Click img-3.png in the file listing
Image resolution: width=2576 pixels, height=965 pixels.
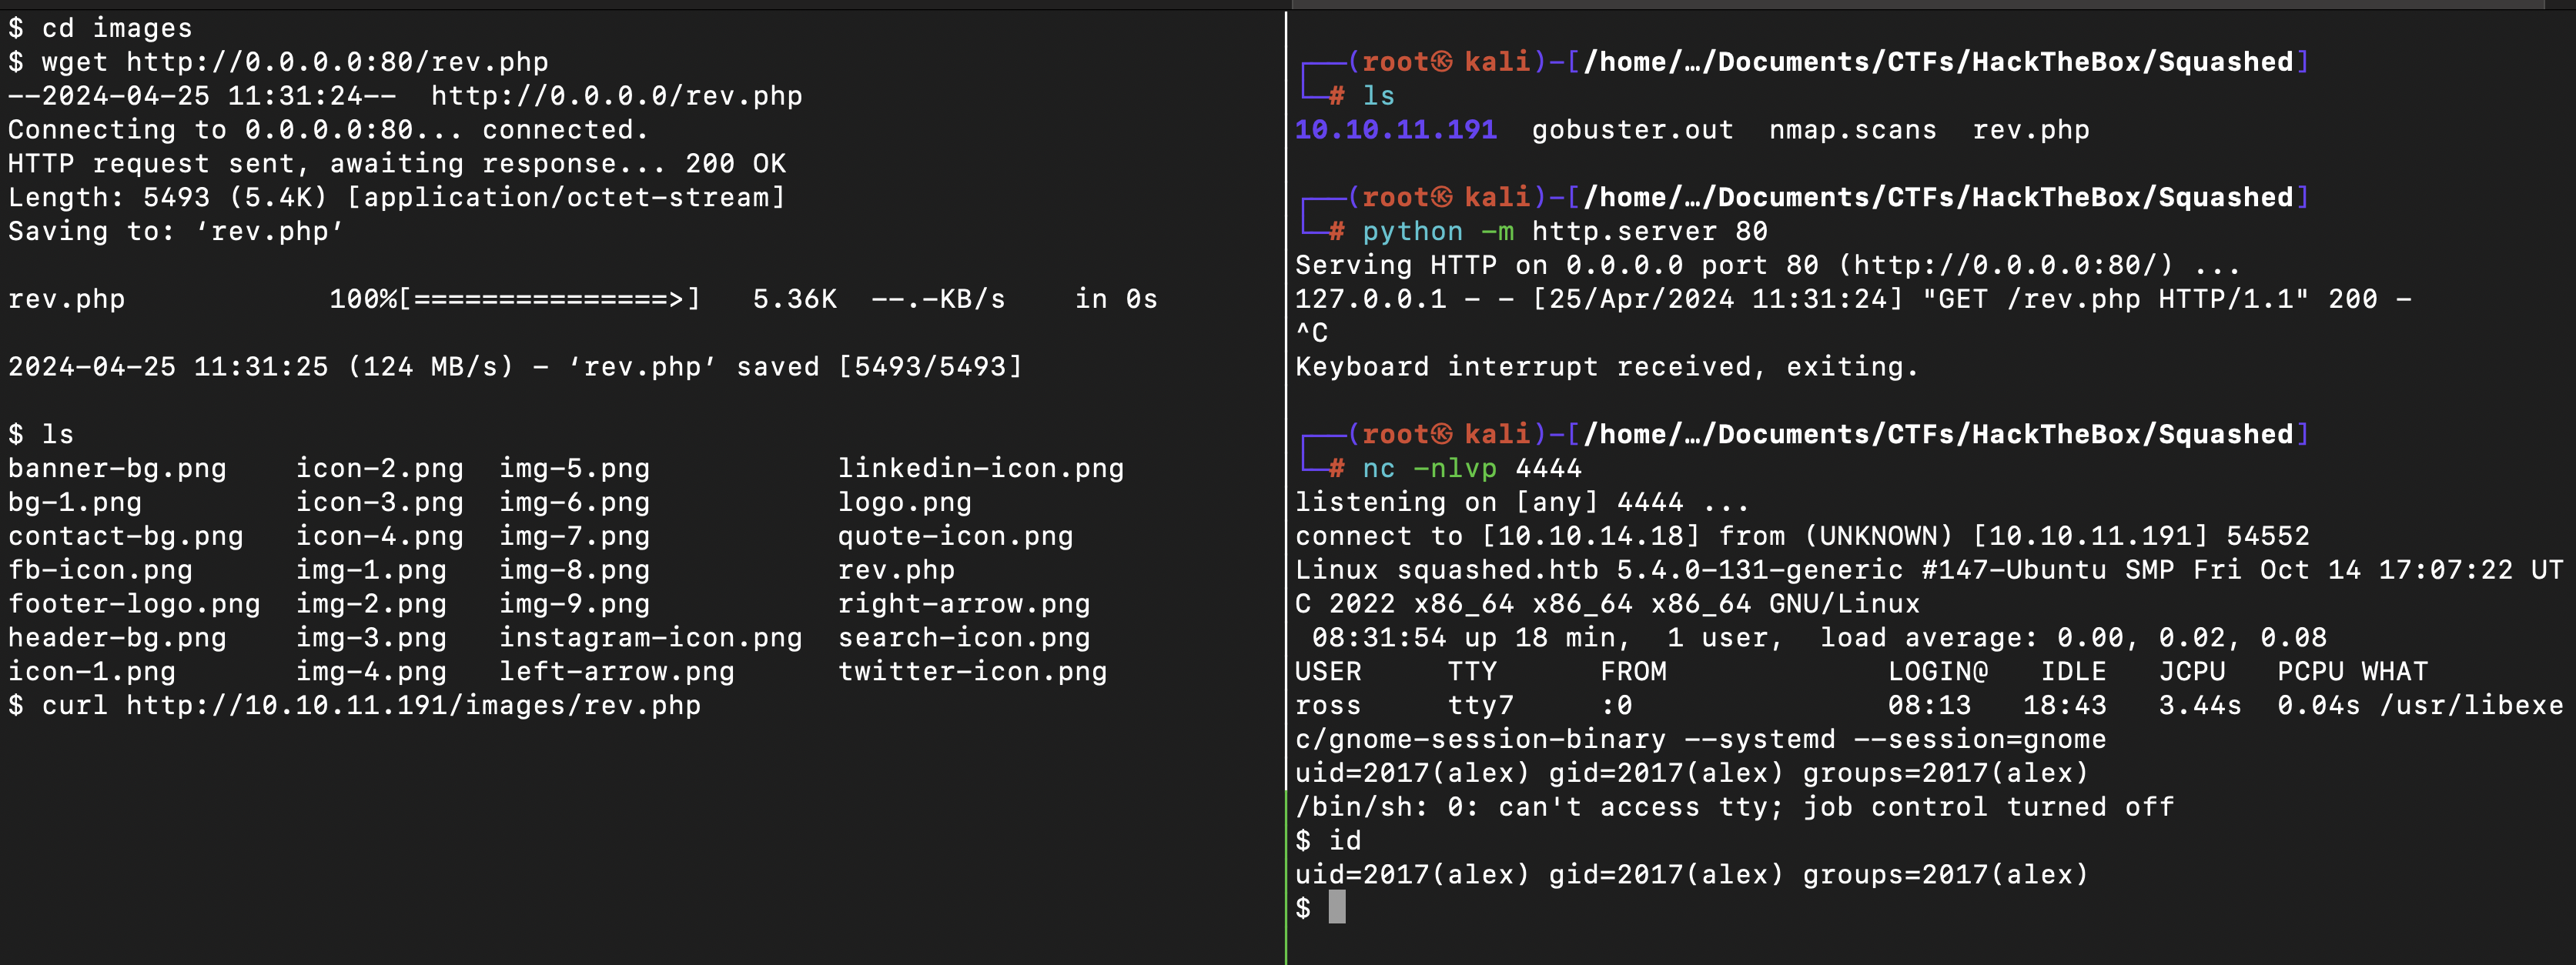pos(371,638)
